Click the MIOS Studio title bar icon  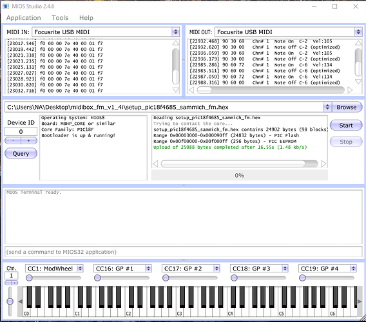[6, 6]
